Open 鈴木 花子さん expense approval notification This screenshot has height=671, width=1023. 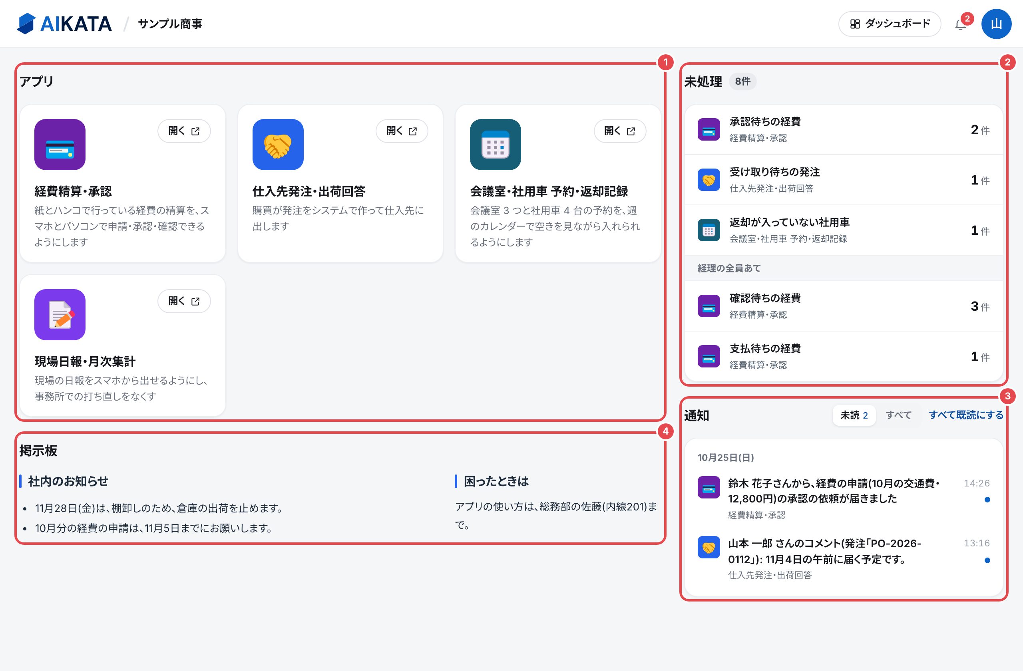click(843, 498)
